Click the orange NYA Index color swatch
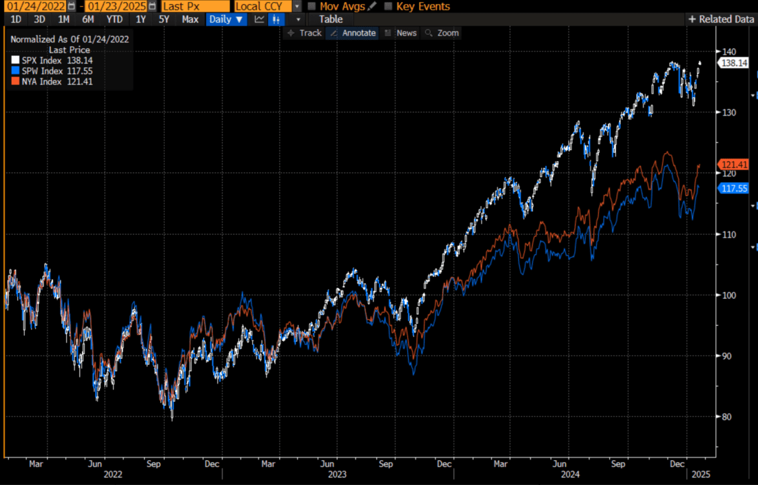 pyautogui.click(x=15, y=82)
